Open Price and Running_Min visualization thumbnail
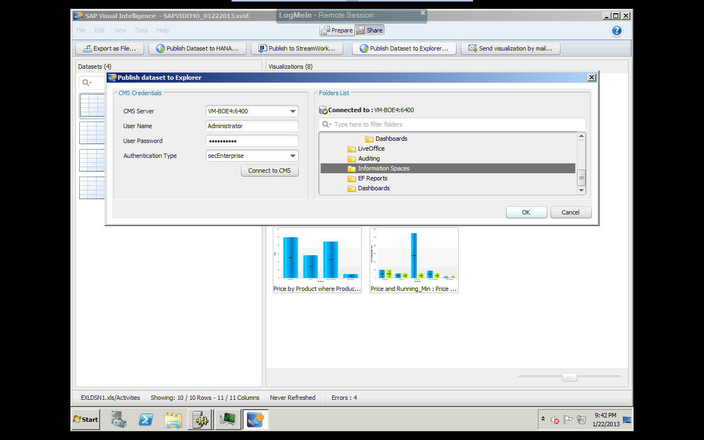This screenshot has height=440, width=704. pos(414,260)
